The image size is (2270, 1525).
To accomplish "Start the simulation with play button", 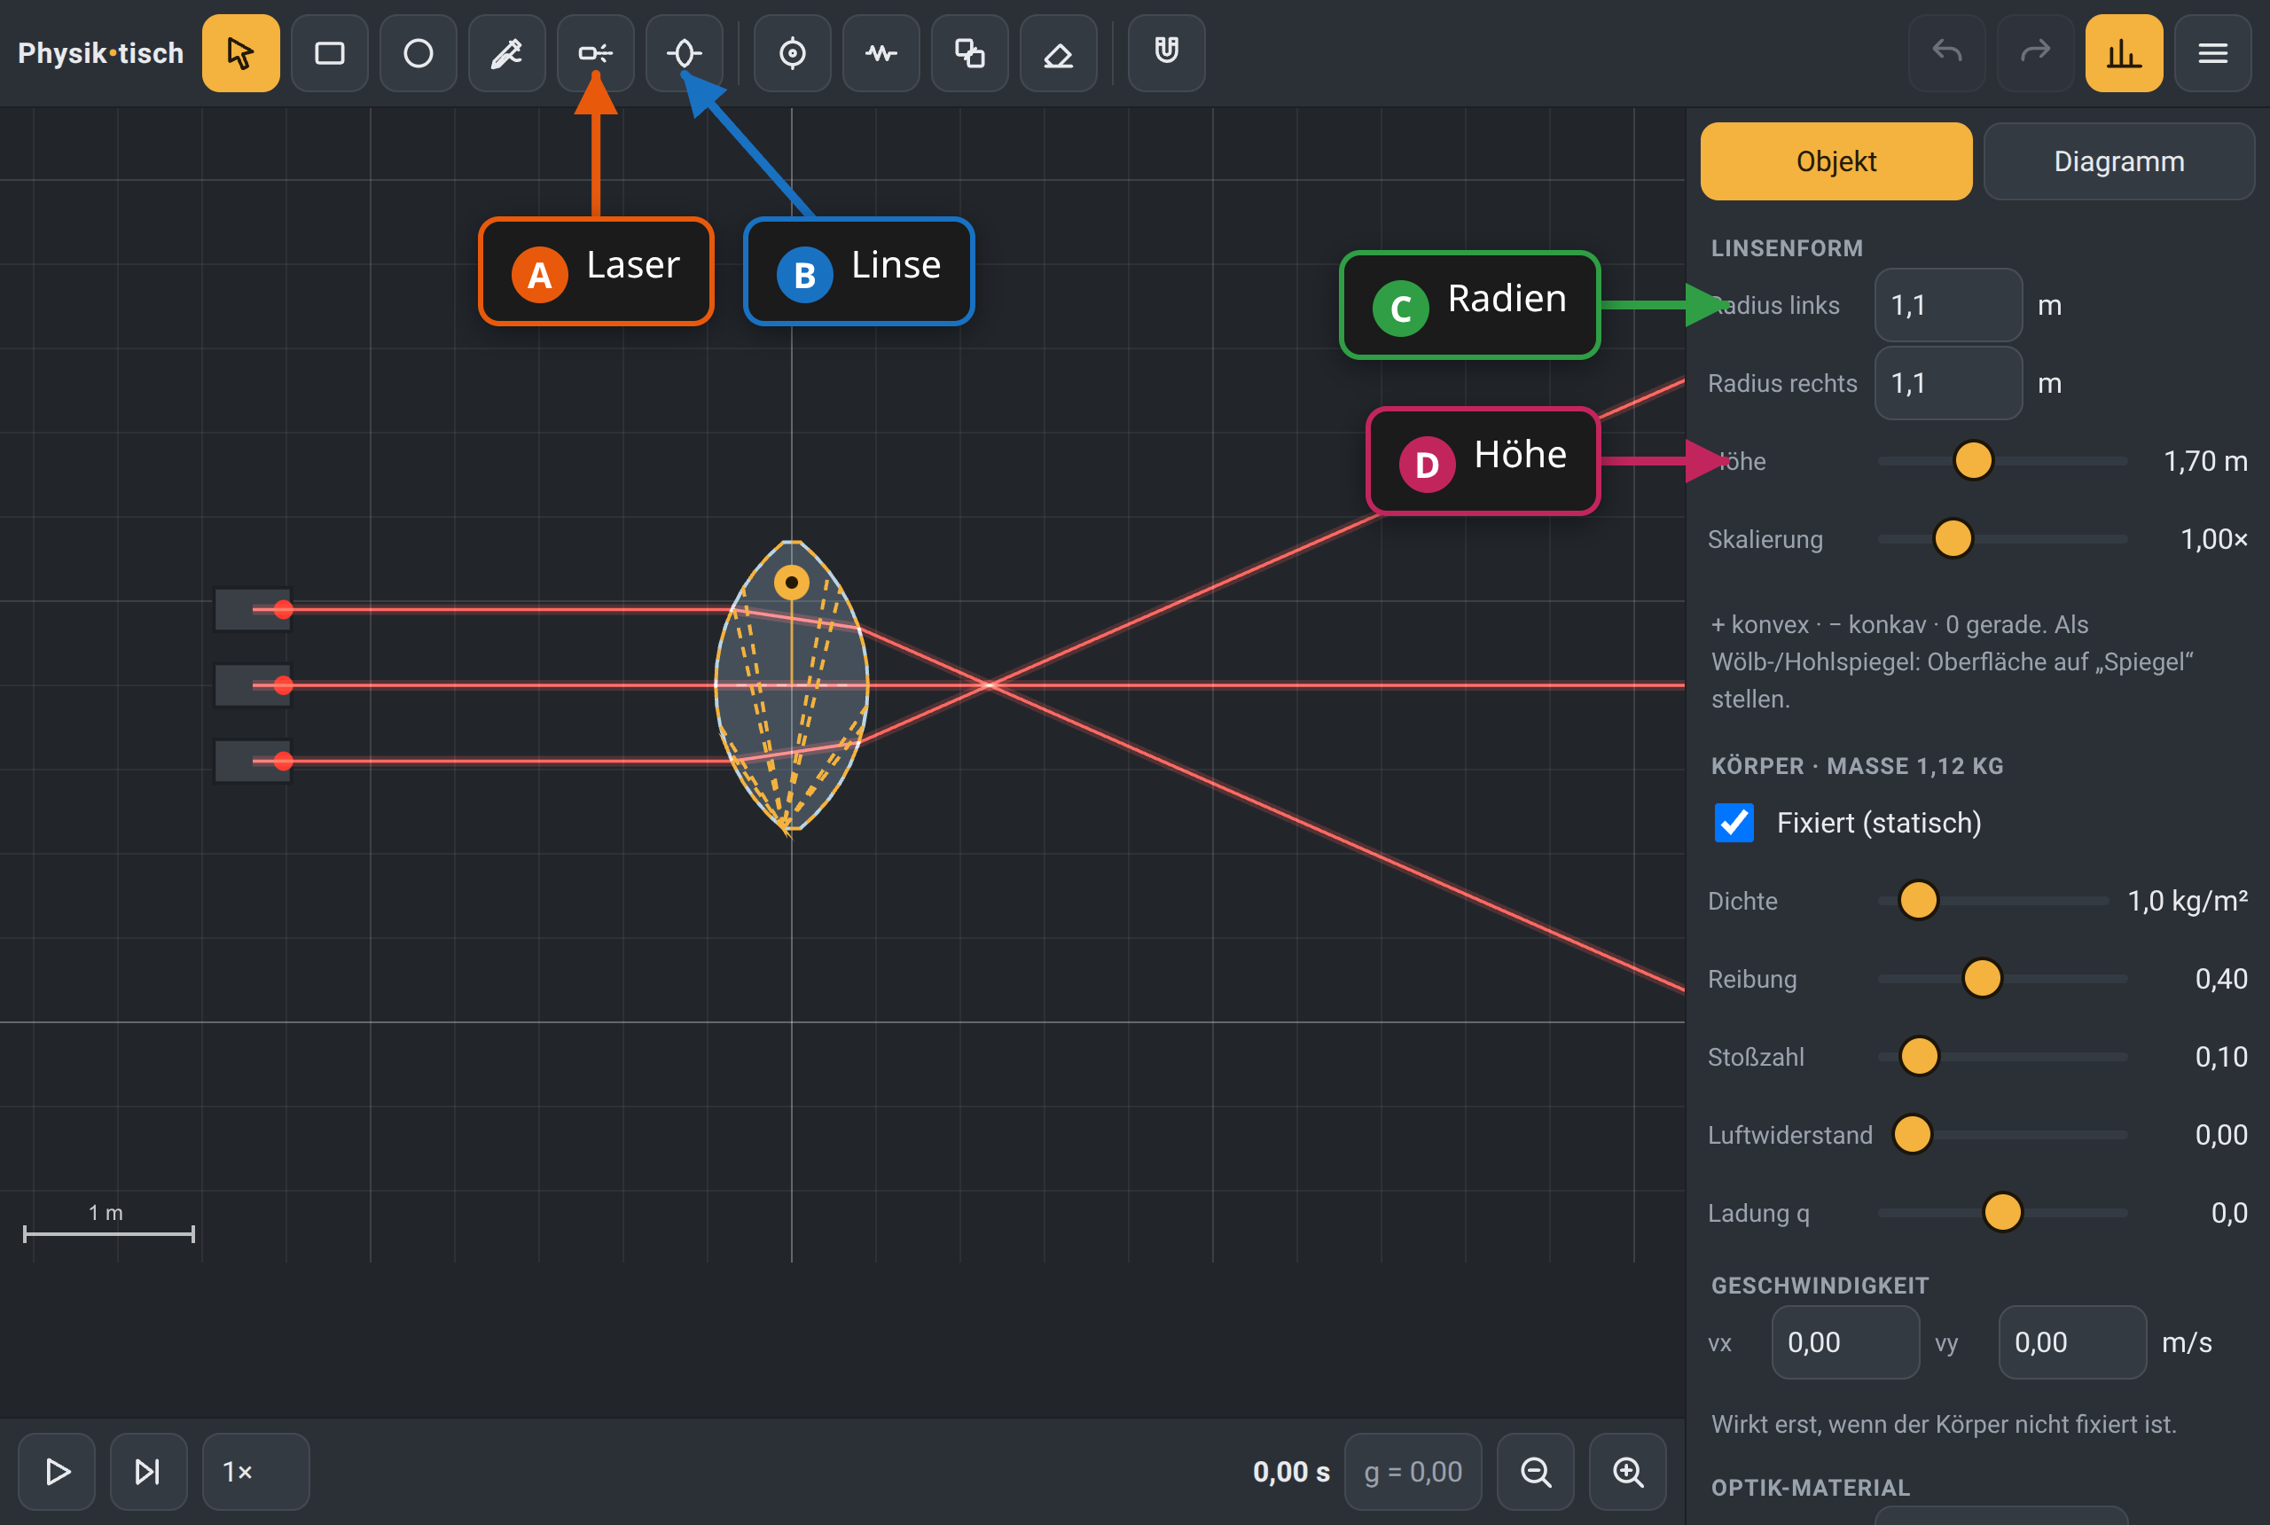I will [x=58, y=1472].
